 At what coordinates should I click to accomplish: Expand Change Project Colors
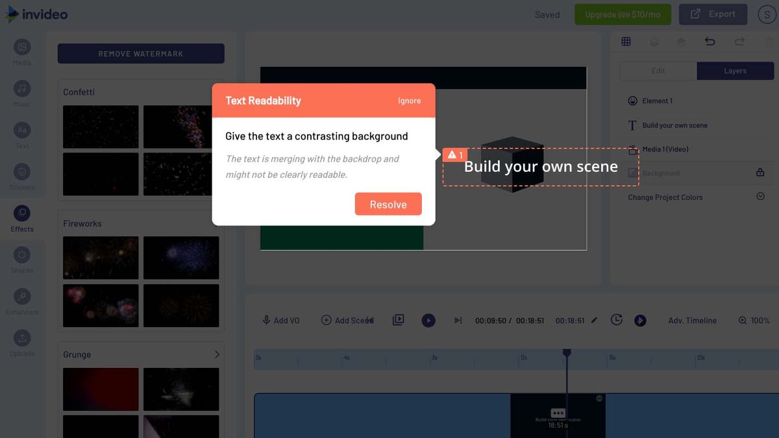(760, 197)
